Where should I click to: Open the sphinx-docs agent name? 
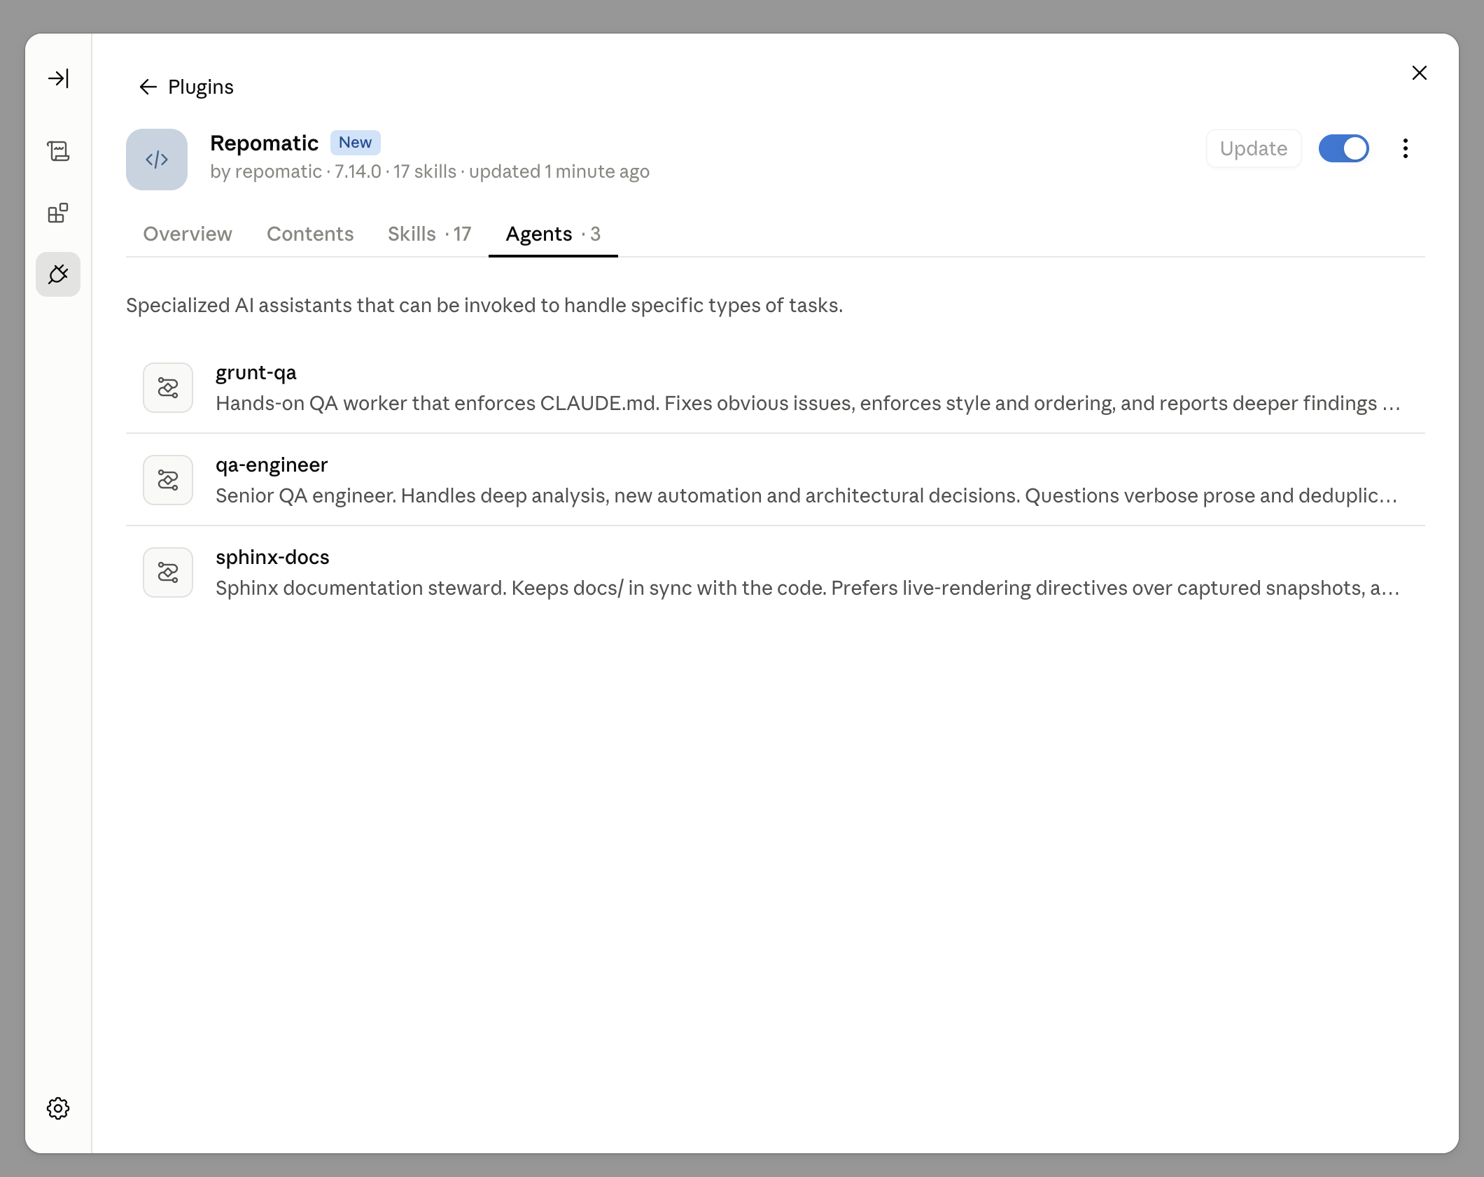(272, 557)
